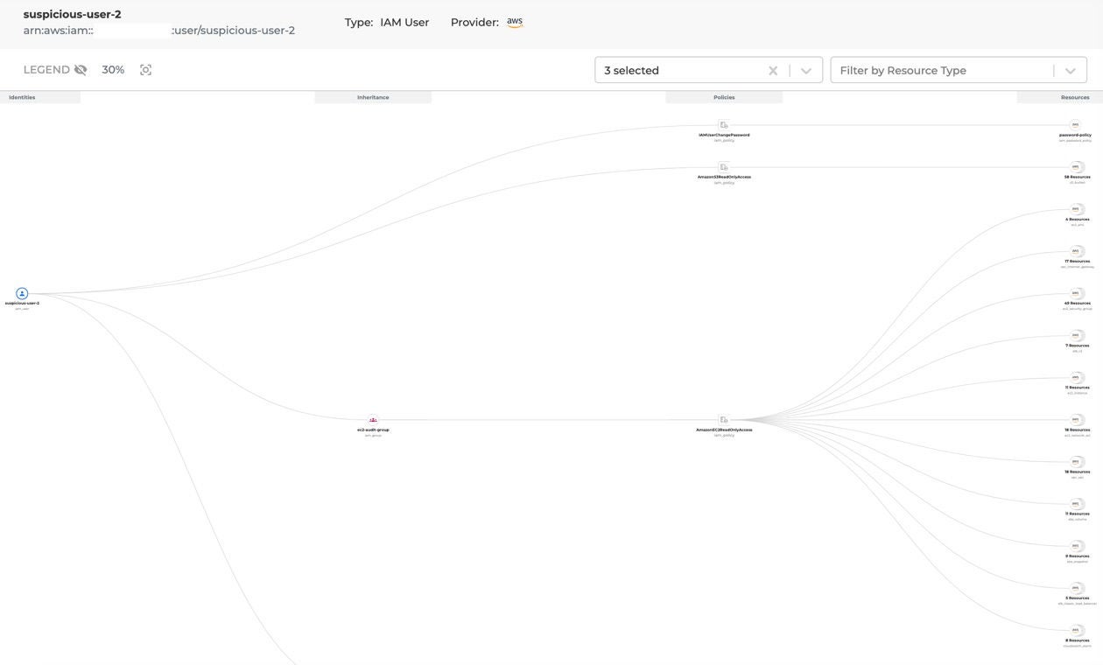Toggle the LEGEND visibility eye icon
The height and width of the screenshot is (665, 1103).
81,70
